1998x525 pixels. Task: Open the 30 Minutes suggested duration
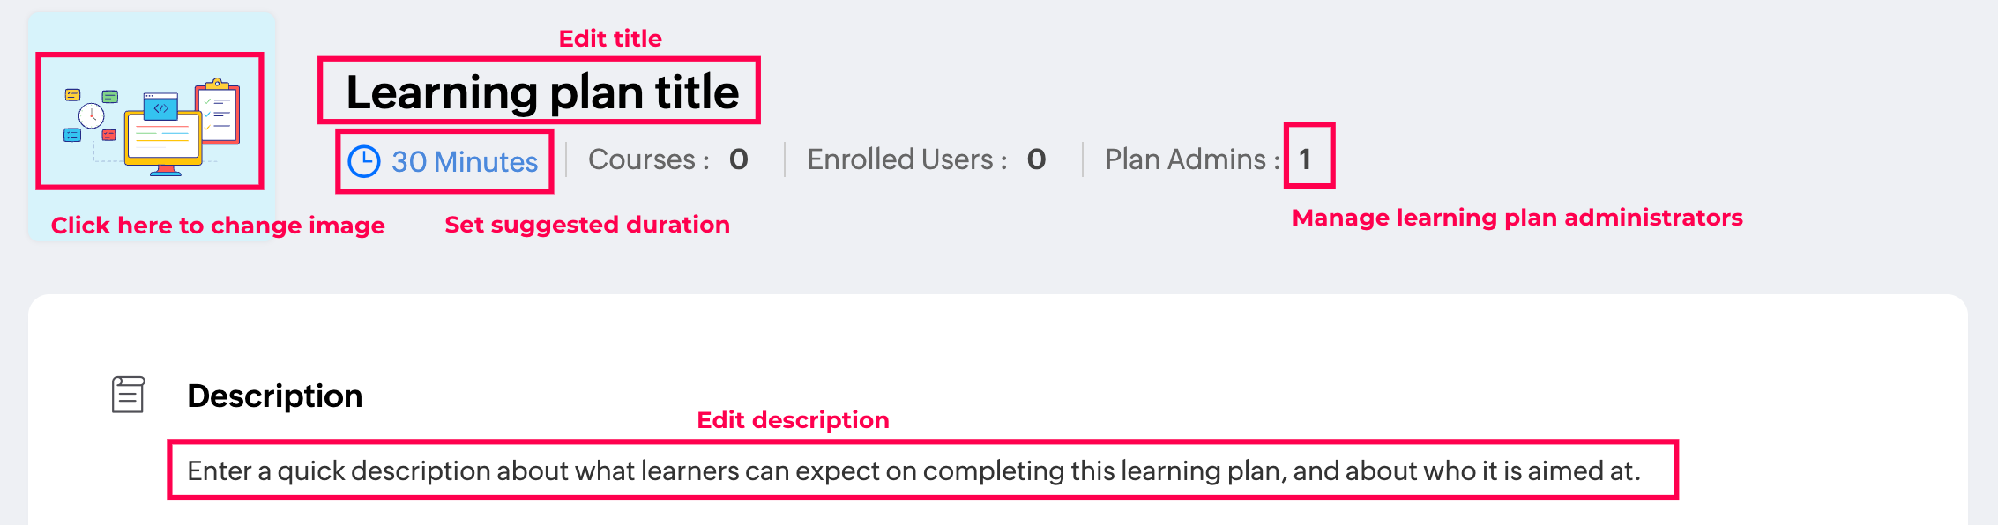click(465, 162)
